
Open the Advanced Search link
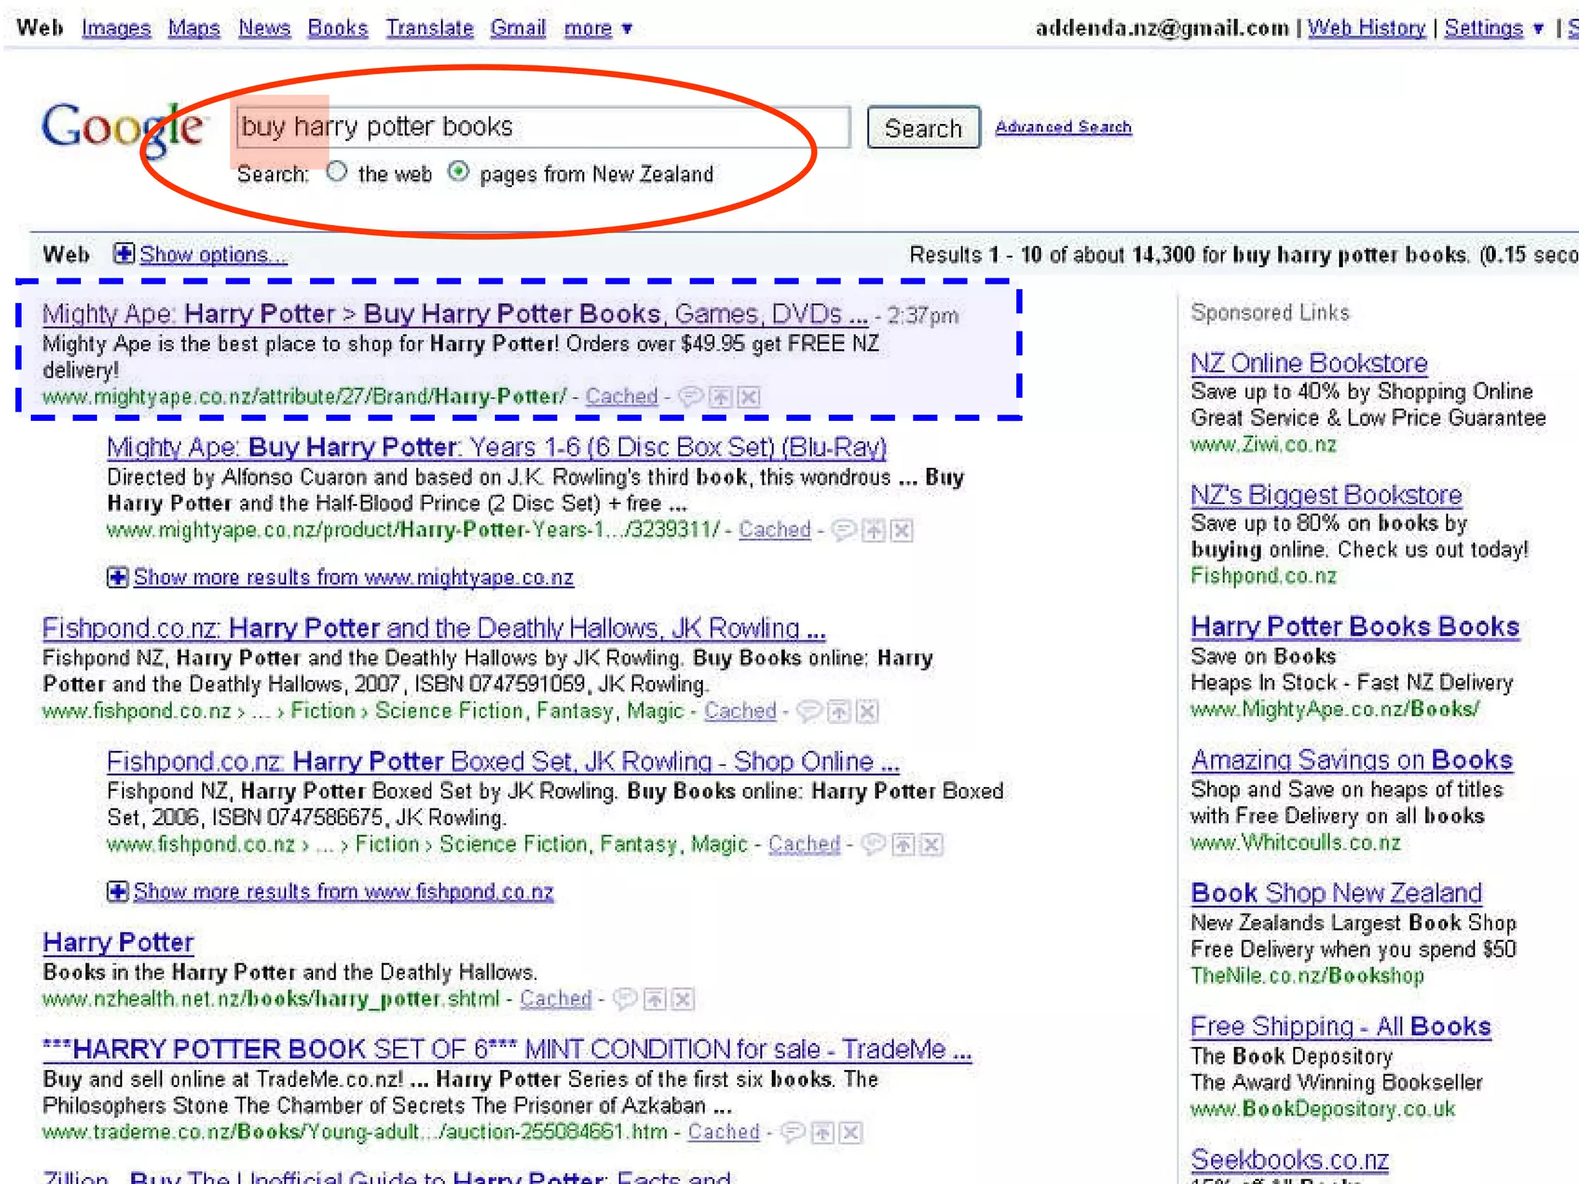pos(1062,126)
